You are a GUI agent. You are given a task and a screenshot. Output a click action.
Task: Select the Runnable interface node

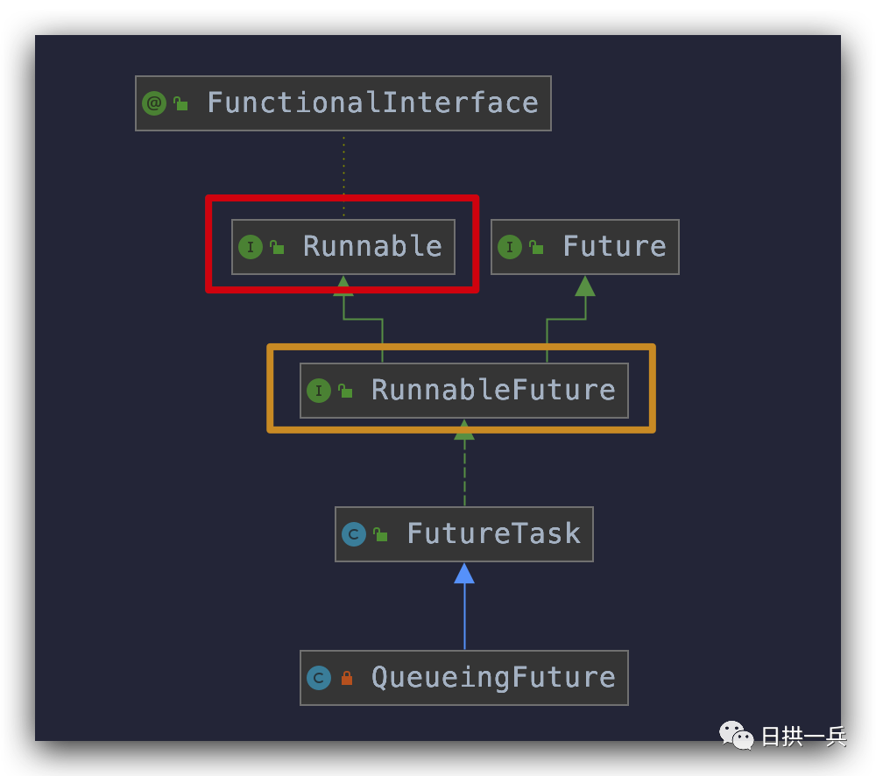(343, 247)
